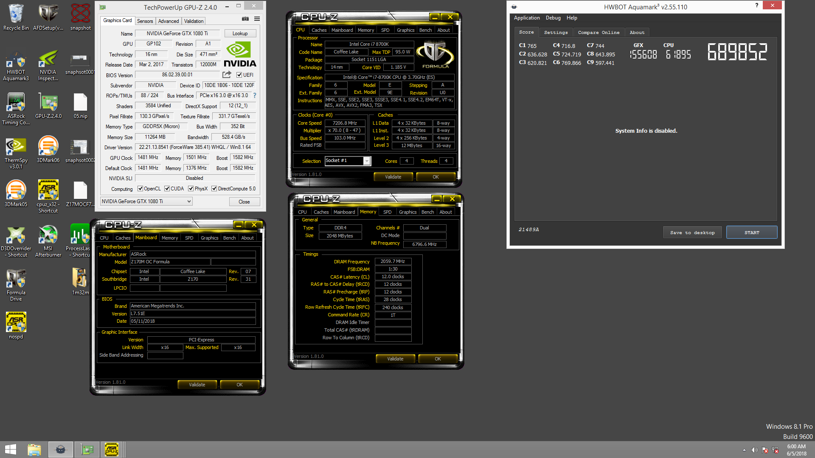Toggle CUDA checkbox in GPU-Z

(167, 189)
